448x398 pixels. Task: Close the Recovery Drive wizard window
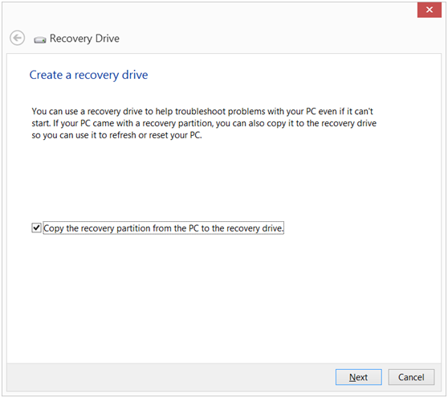[x=430, y=10]
